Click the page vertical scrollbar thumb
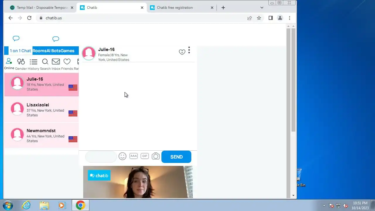Image resolution: width=375 pixels, height=211 pixels. tap(294, 80)
